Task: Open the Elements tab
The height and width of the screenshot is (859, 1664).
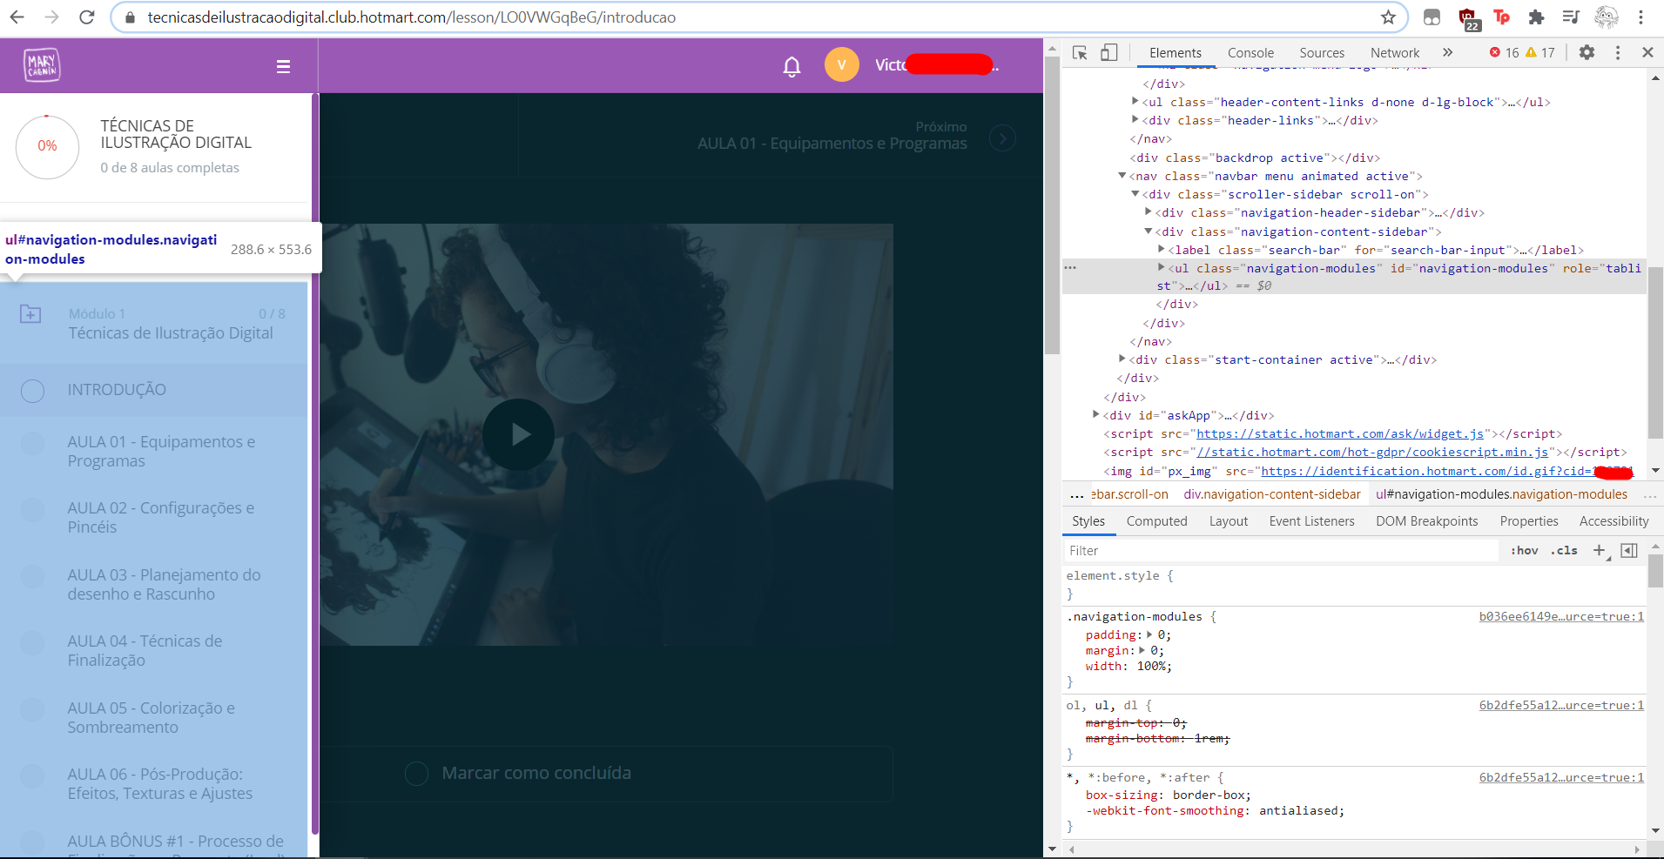Action: 1175,53
